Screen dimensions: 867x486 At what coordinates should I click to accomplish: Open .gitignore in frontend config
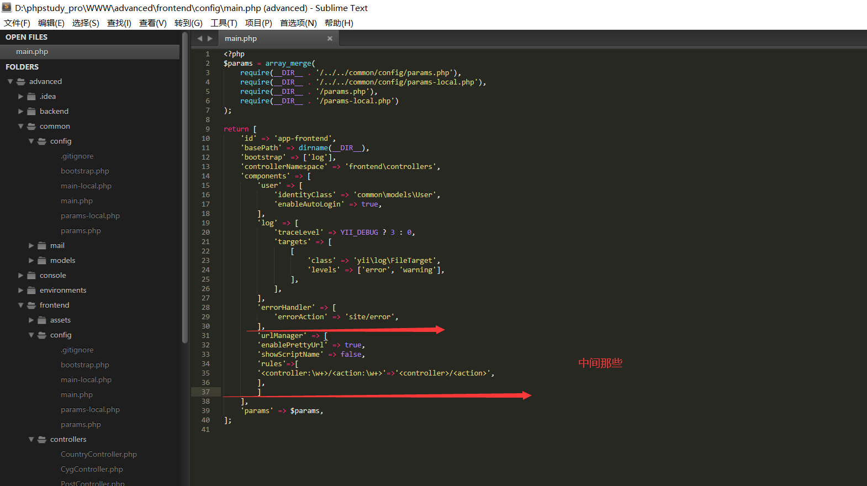click(77, 350)
